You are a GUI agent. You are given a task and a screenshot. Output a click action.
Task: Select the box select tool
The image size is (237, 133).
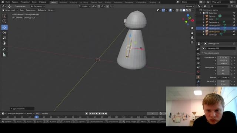(4, 16)
